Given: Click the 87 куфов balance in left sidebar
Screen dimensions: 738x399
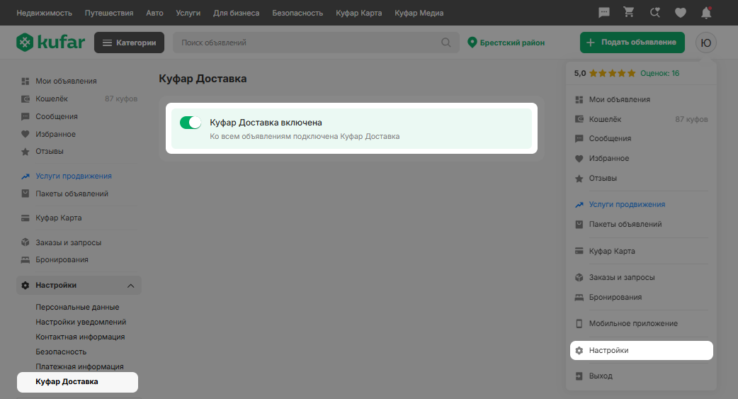Looking at the screenshot, I should point(121,99).
